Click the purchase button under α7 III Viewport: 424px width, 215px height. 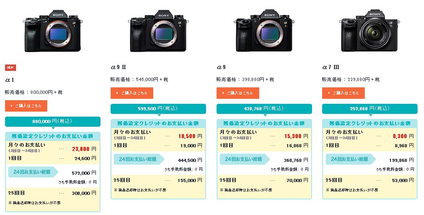[x=343, y=93]
